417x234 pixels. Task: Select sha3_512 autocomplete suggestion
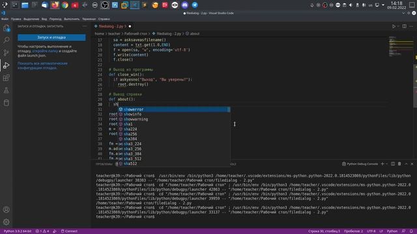(x=174, y=159)
